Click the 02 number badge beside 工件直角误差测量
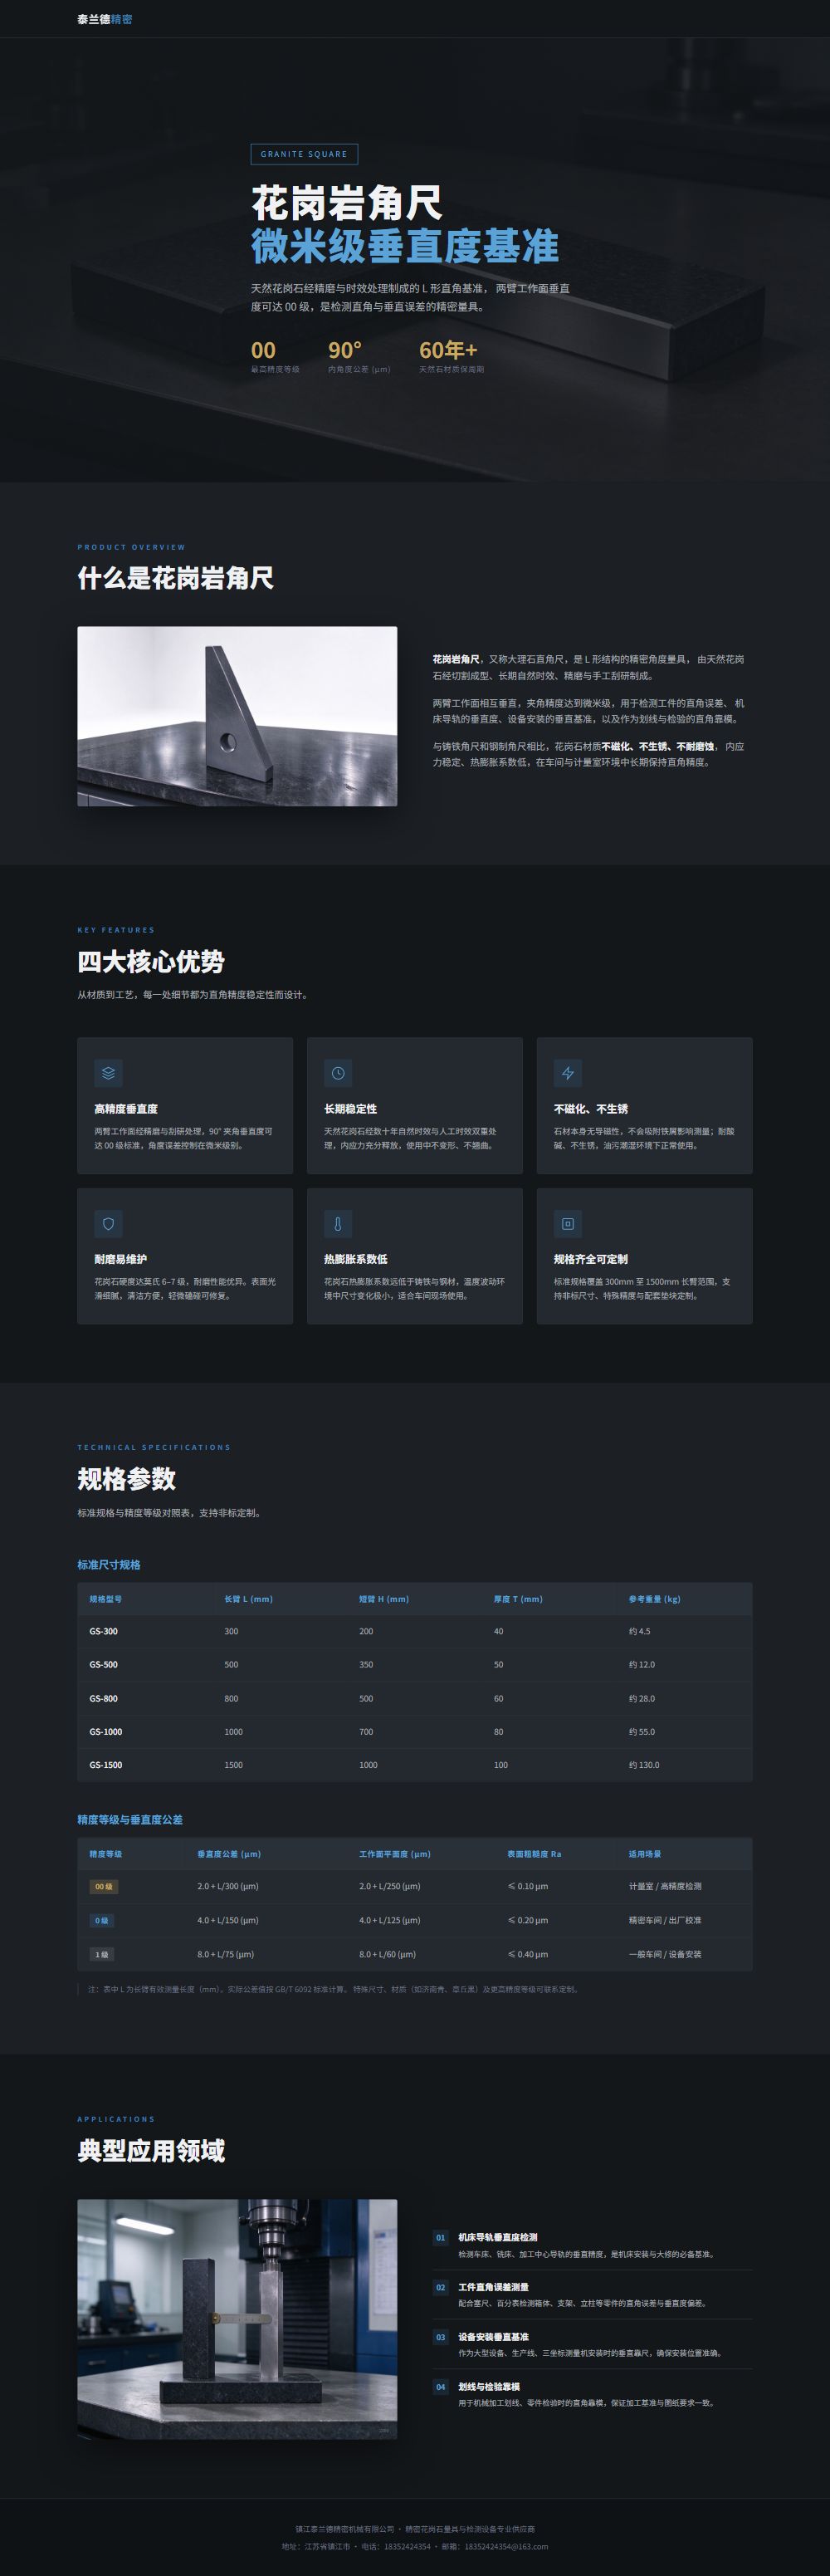Viewport: 830px width, 2576px height. pyautogui.click(x=441, y=2287)
